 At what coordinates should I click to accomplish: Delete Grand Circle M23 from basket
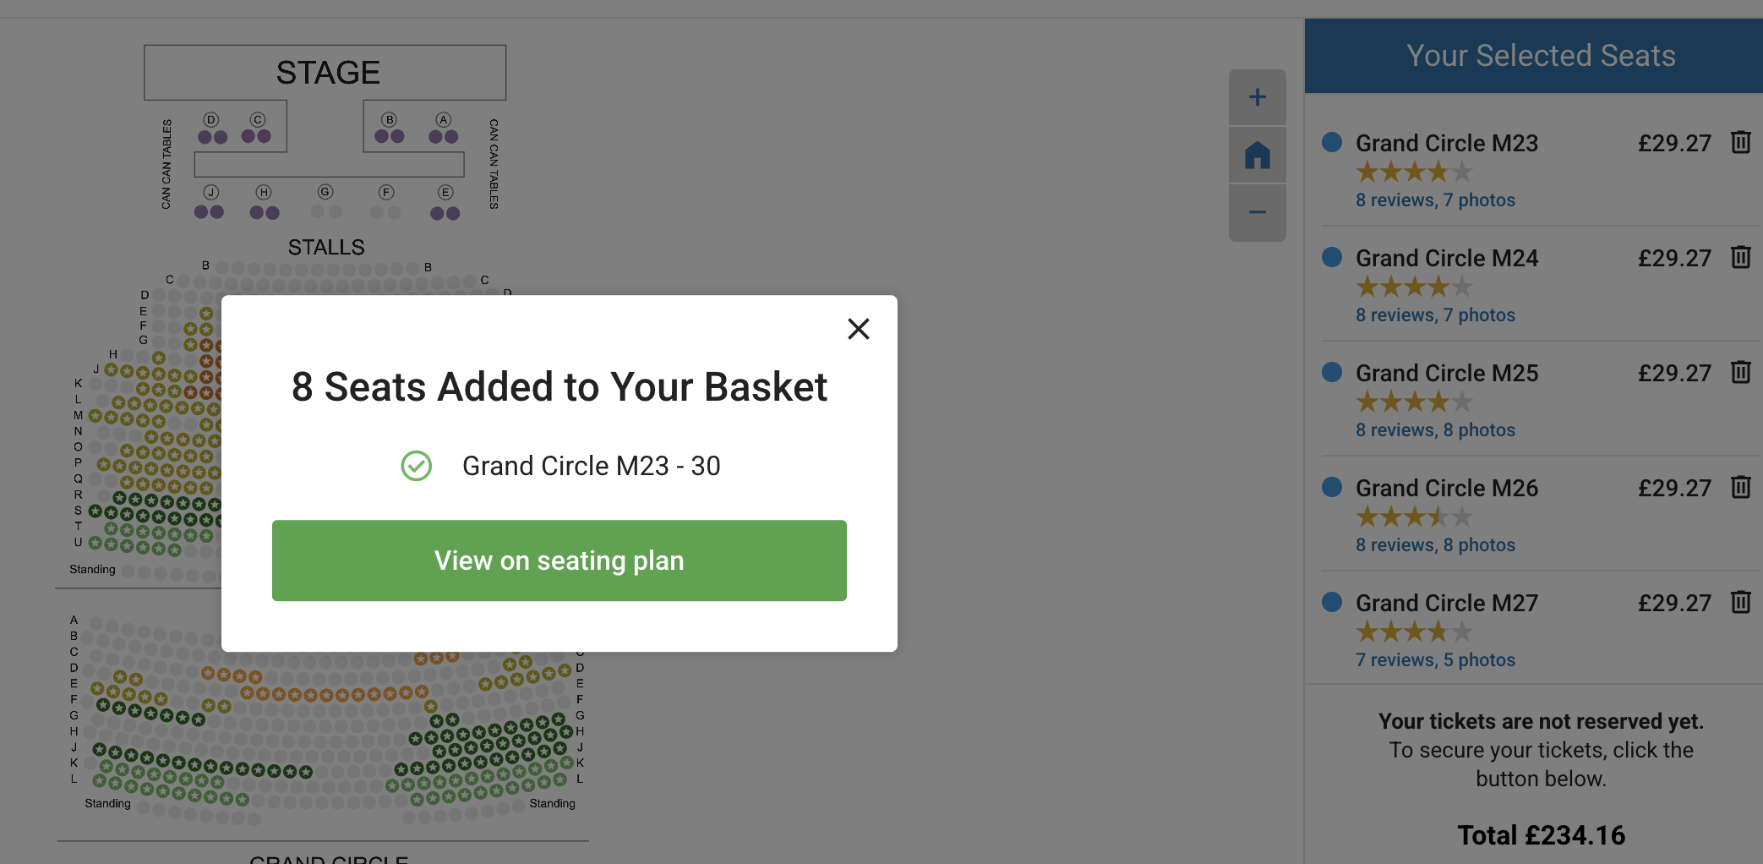tap(1740, 142)
